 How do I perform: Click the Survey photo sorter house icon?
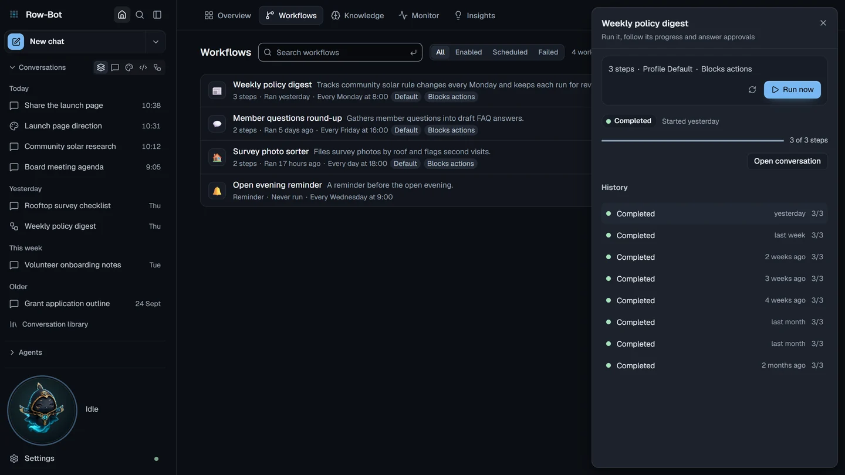pos(217,157)
